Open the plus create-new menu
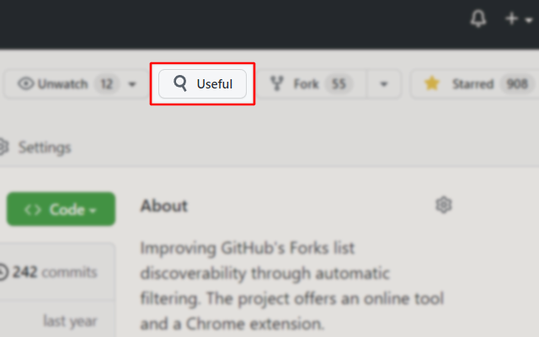The image size is (539, 337). 519,19
